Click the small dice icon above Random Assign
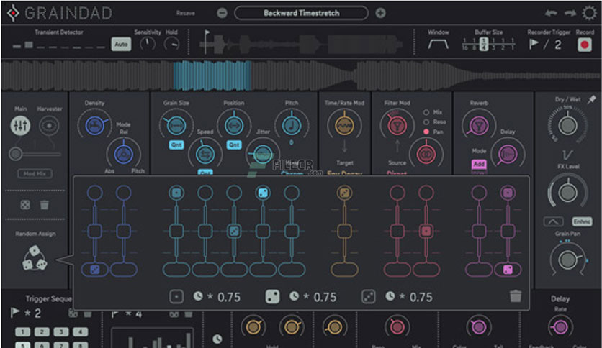Image resolution: width=602 pixels, height=348 pixels. (x=25, y=205)
